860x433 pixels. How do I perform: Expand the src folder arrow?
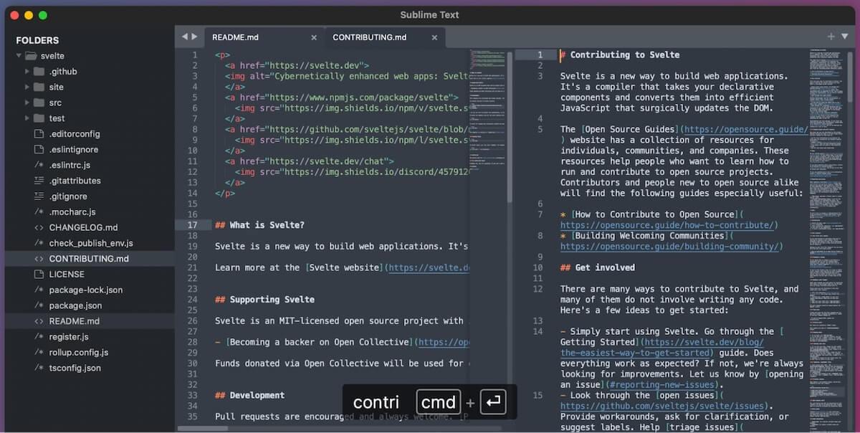pyautogui.click(x=28, y=103)
